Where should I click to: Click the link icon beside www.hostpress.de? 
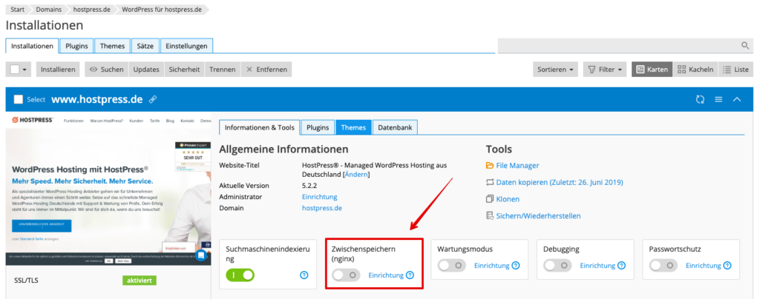tap(153, 99)
